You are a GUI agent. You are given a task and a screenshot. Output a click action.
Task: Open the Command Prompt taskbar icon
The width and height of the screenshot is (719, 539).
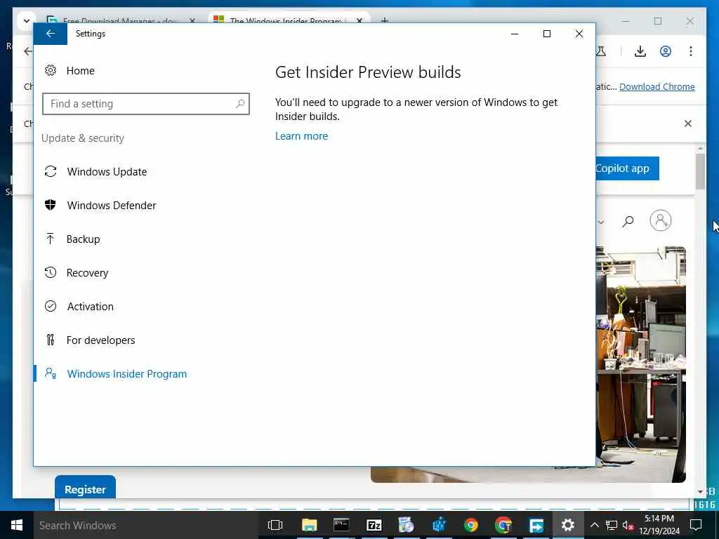[342, 525]
